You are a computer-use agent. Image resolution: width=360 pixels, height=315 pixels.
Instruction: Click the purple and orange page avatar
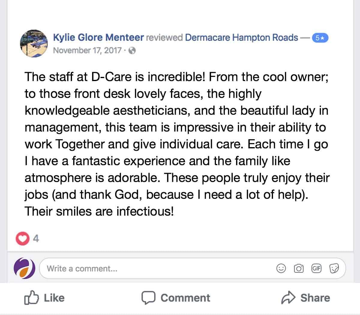click(25, 268)
